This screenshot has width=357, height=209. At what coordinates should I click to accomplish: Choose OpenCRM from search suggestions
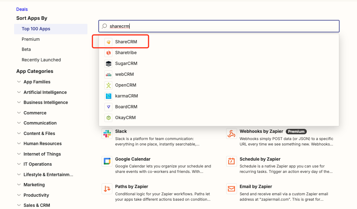point(219,85)
